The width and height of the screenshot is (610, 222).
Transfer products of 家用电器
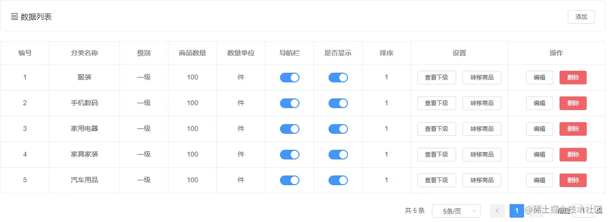[x=482, y=129]
